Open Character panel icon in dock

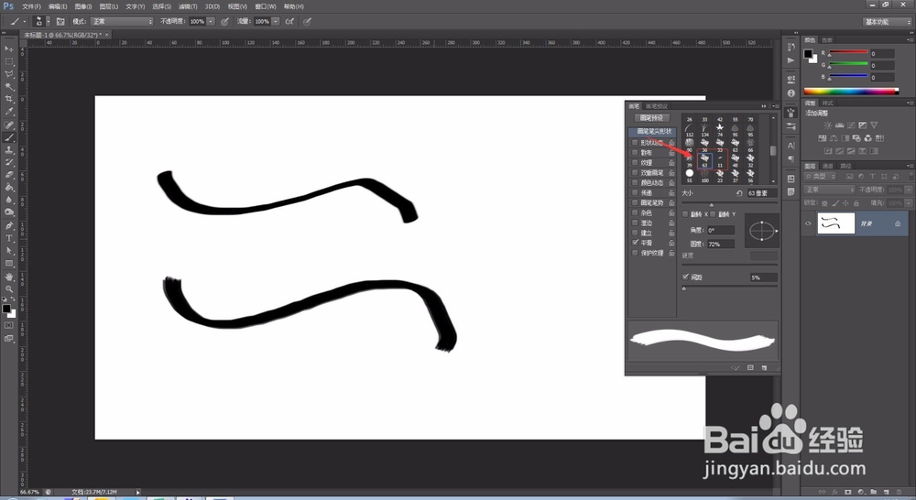[791, 146]
